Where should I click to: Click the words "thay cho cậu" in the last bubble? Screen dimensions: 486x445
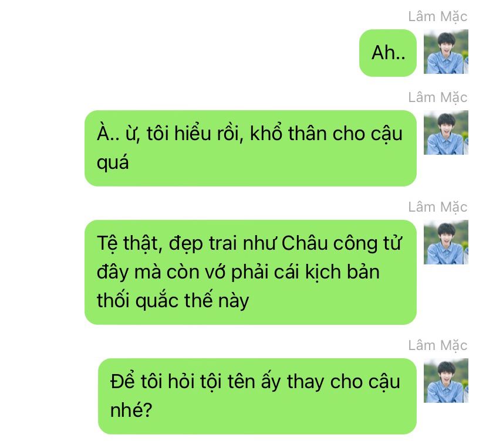(343, 382)
